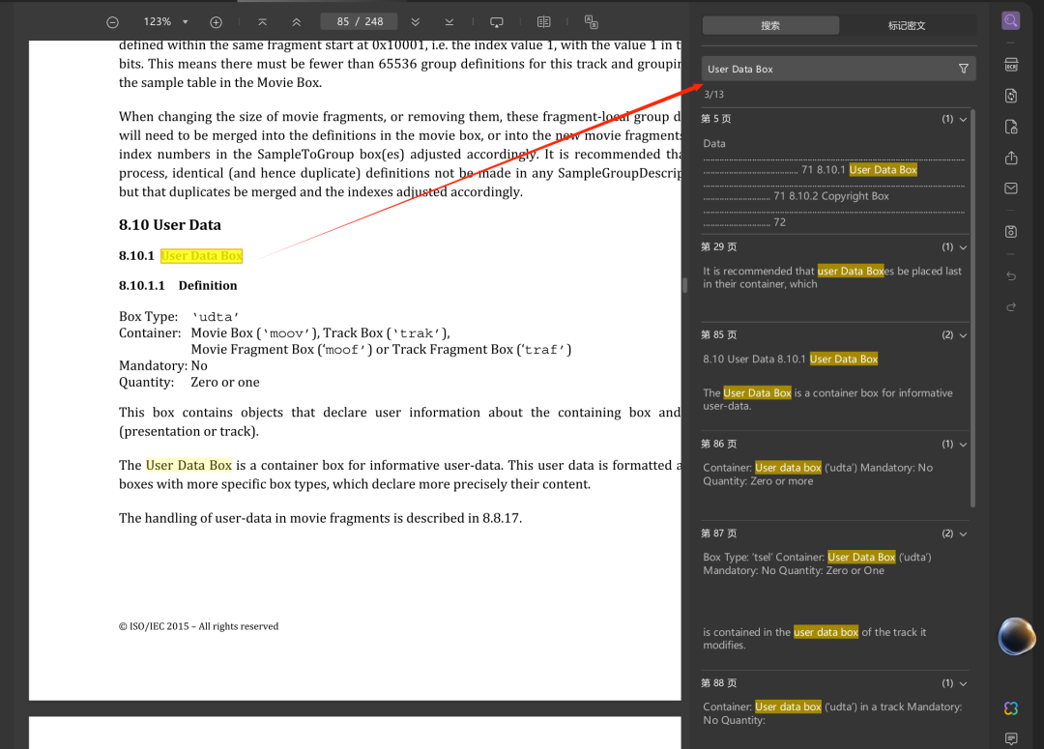This screenshot has height=749, width=1044.
Task: Toggle the search panel icon in sidebar
Action: pos(1011,20)
